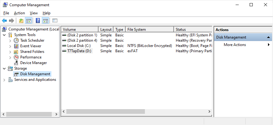273x125 pixels.
Task: Select Task Scheduler in System Tools
Action: (x=32, y=40)
